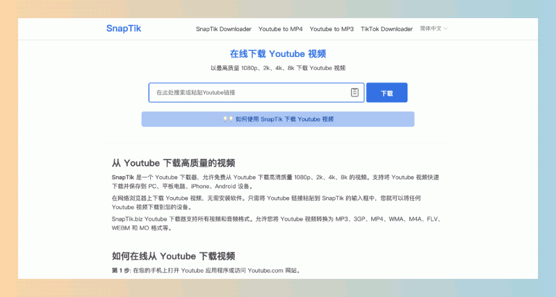Image resolution: width=556 pixels, height=297 pixels.
Task: Go to Youtube to MP3
Action: pos(332,29)
